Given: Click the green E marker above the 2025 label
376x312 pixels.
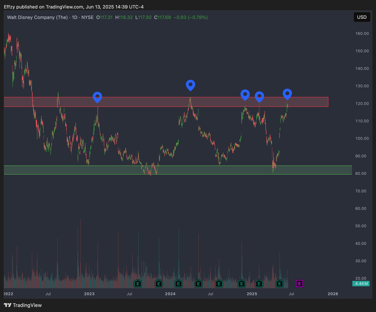Looking at the screenshot, I should pos(259,284).
